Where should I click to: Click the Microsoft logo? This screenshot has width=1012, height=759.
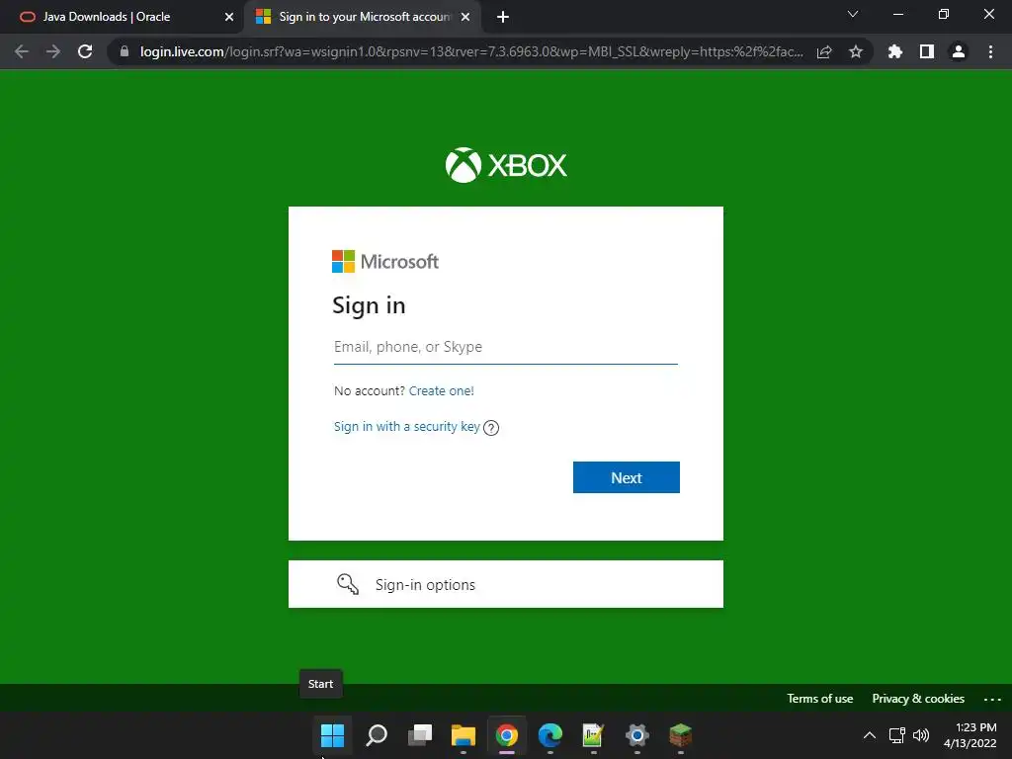(x=385, y=261)
